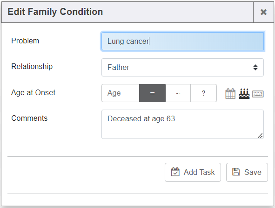Close the Edit Family Condition dialog
This screenshot has height=208, width=275.
coord(263,12)
